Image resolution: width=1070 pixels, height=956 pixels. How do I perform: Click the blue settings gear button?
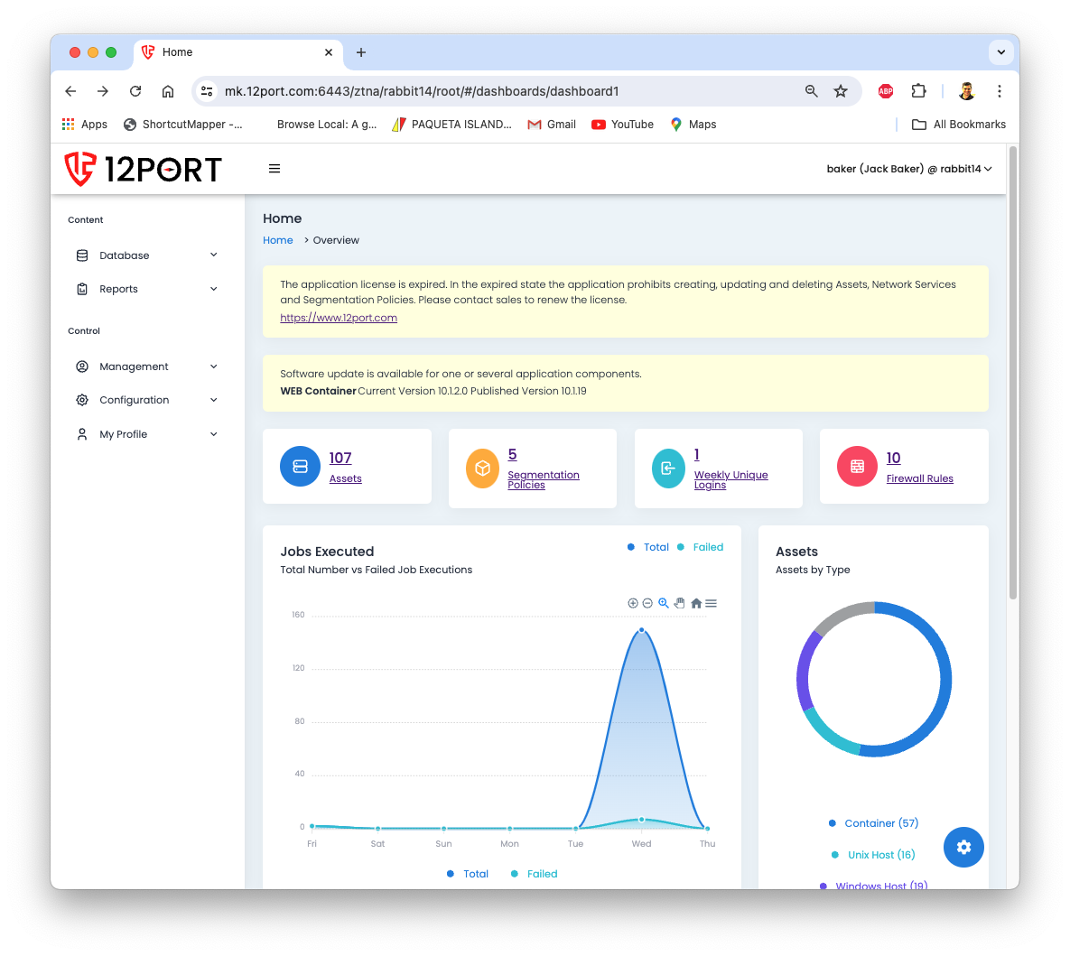coord(963,847)
